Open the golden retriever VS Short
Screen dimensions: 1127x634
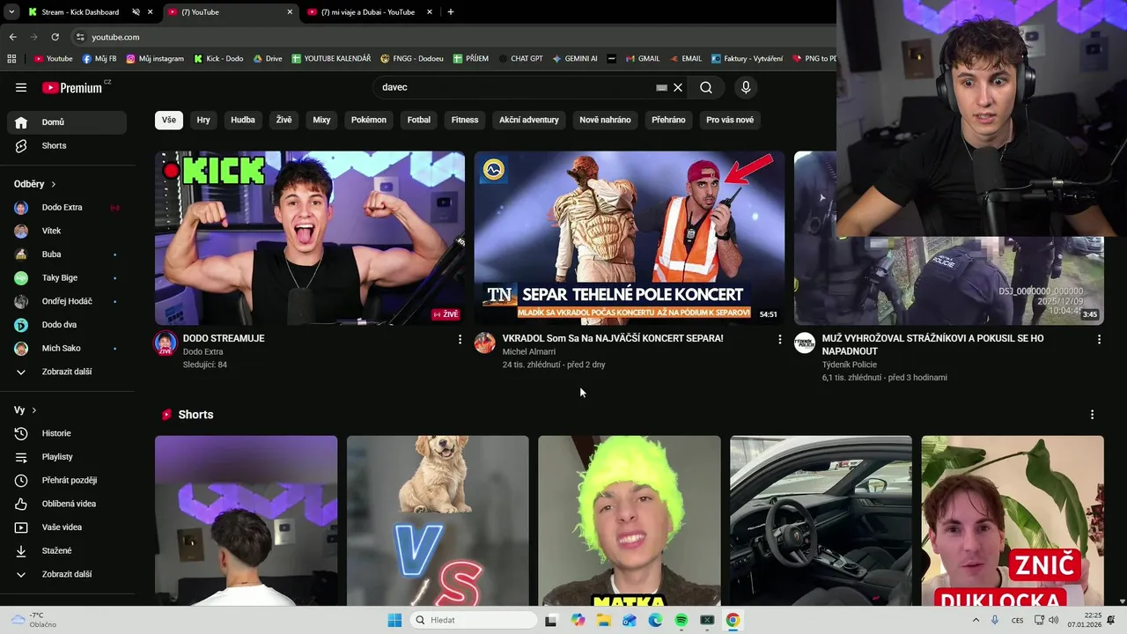[x=438, y=520]
